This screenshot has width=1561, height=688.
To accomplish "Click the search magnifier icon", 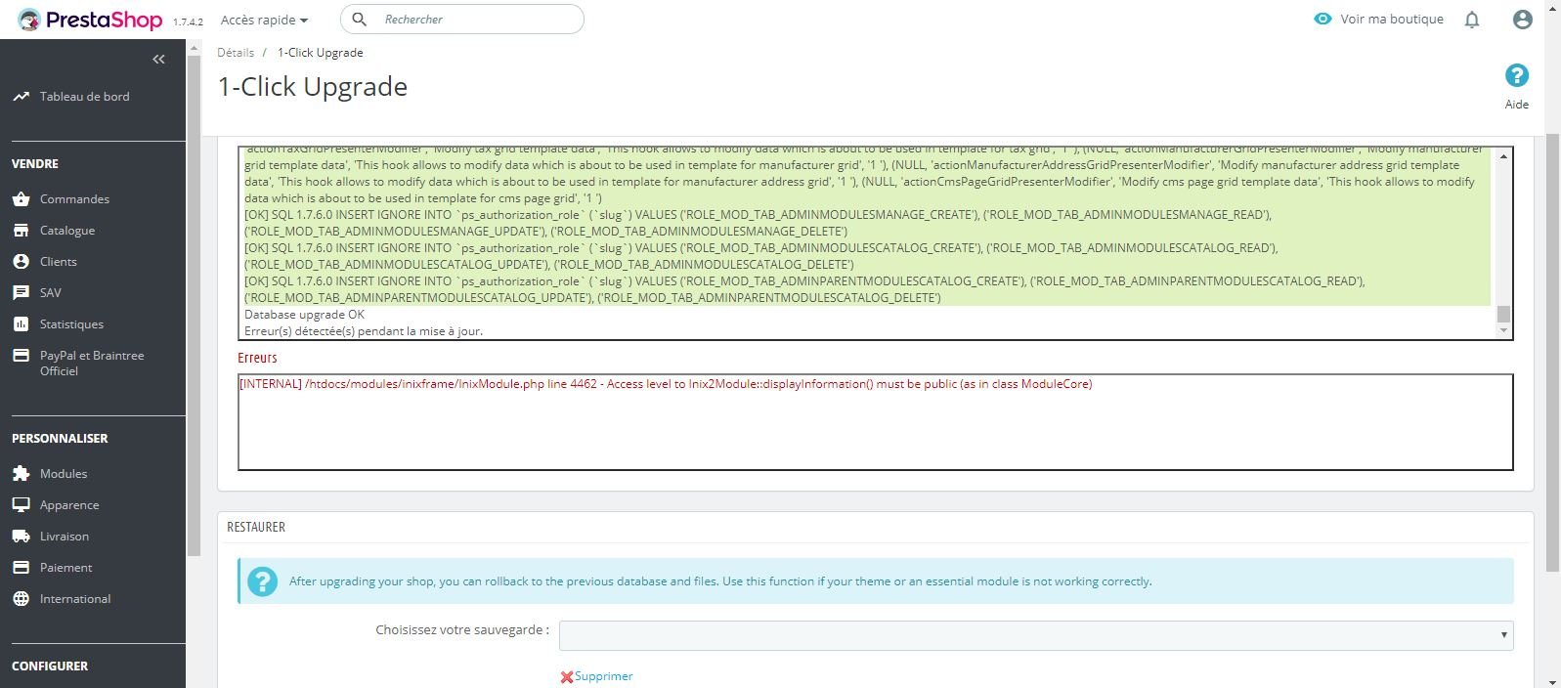I will coord(360,20).
